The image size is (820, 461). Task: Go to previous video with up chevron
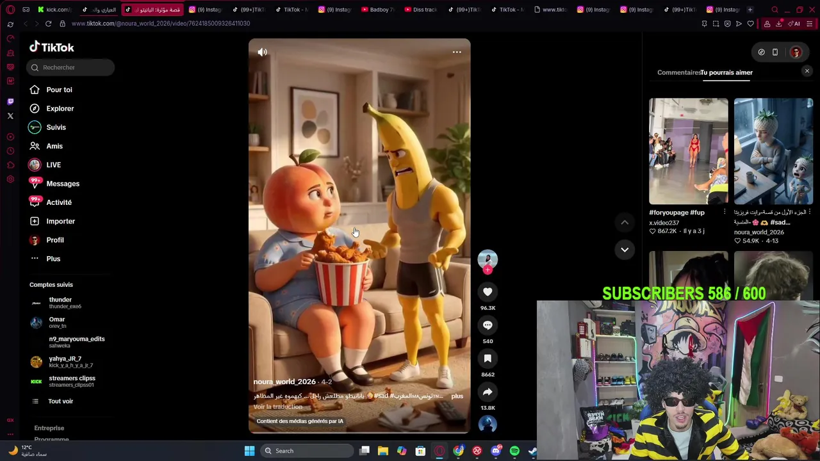click(x=625, y=222)
